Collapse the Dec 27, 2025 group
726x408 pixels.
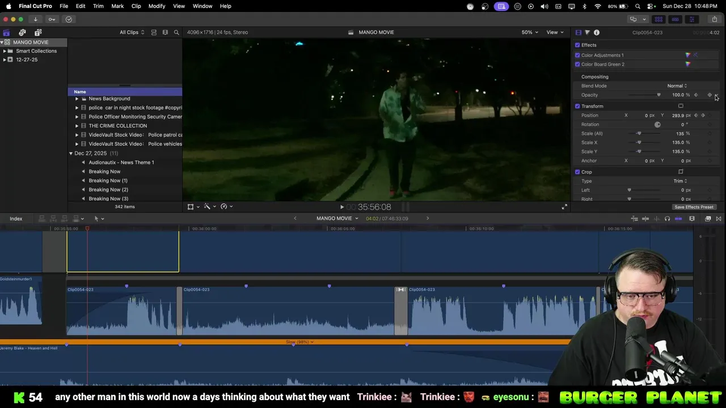(x=71, y=154)
